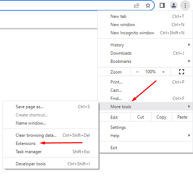The height and width of the screenshot is (176, 193).
Task: Click the Paste button in Edit row
Action: click(x=182, y=117)
